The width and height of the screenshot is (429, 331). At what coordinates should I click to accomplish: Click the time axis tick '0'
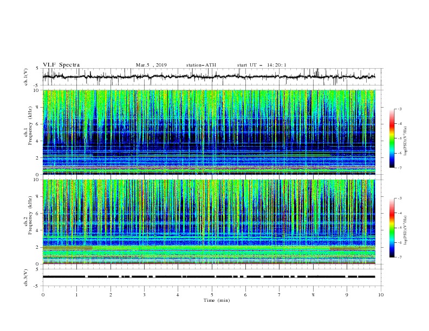coord(43,295)
